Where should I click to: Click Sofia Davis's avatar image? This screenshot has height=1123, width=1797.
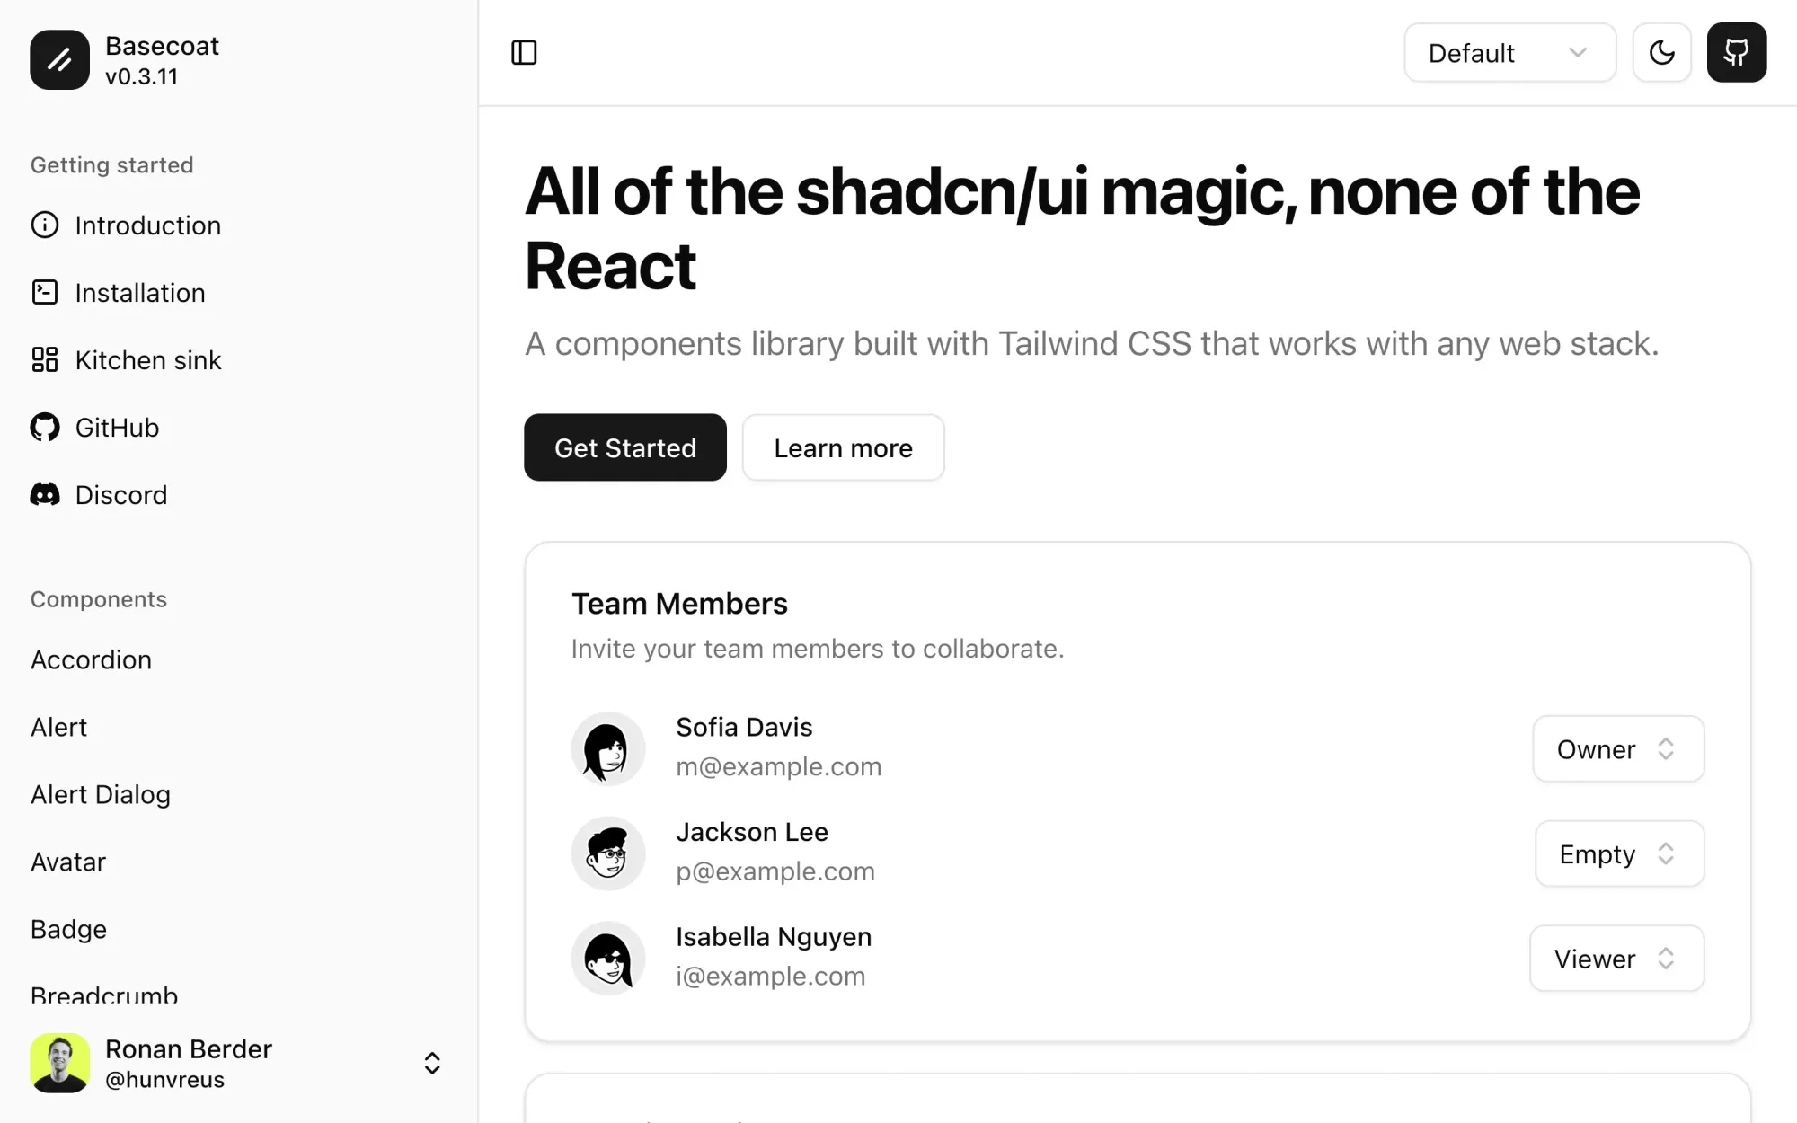coord(608,748)
